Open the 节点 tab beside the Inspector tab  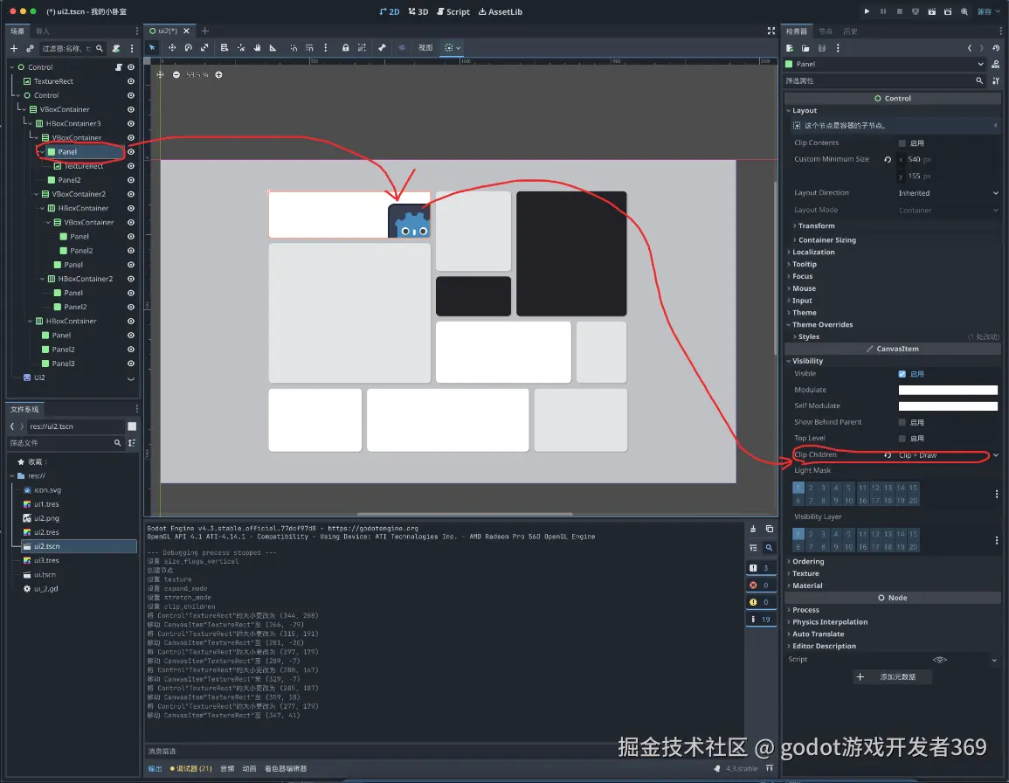coord(825,31)
